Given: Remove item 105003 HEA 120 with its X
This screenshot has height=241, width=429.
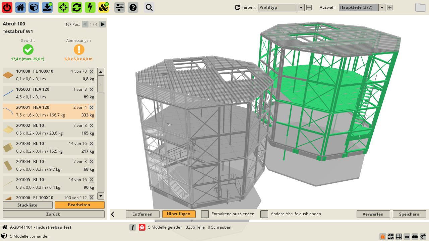Looking at the screenshot, I should [x=91, y=89].
